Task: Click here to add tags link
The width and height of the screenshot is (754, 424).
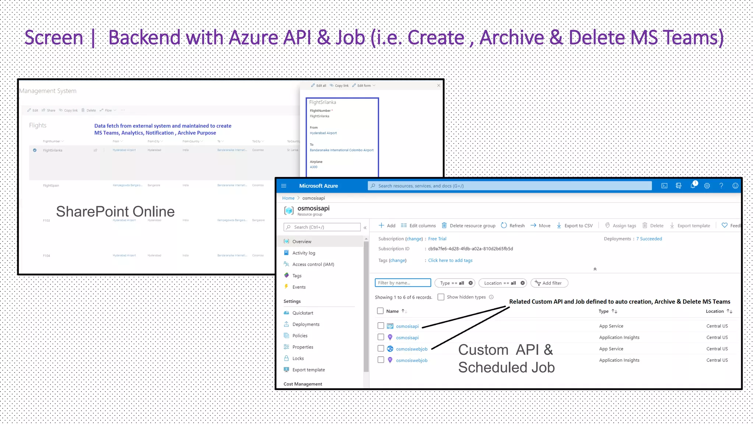Action: (450, 260)
